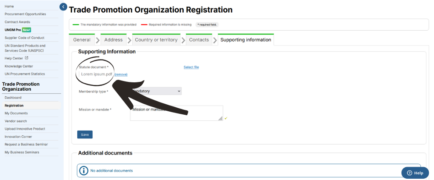
Task: Click the Select file link
Action: click(191, 67)
